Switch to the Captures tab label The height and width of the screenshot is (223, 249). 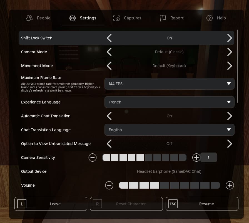(x=133, y=18)
